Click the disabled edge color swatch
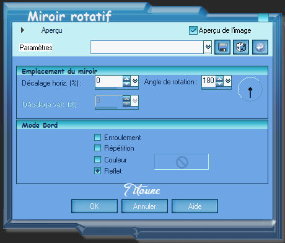Image resolution: width=285 pixels, height=243 pixels. (x=182, y=162)
